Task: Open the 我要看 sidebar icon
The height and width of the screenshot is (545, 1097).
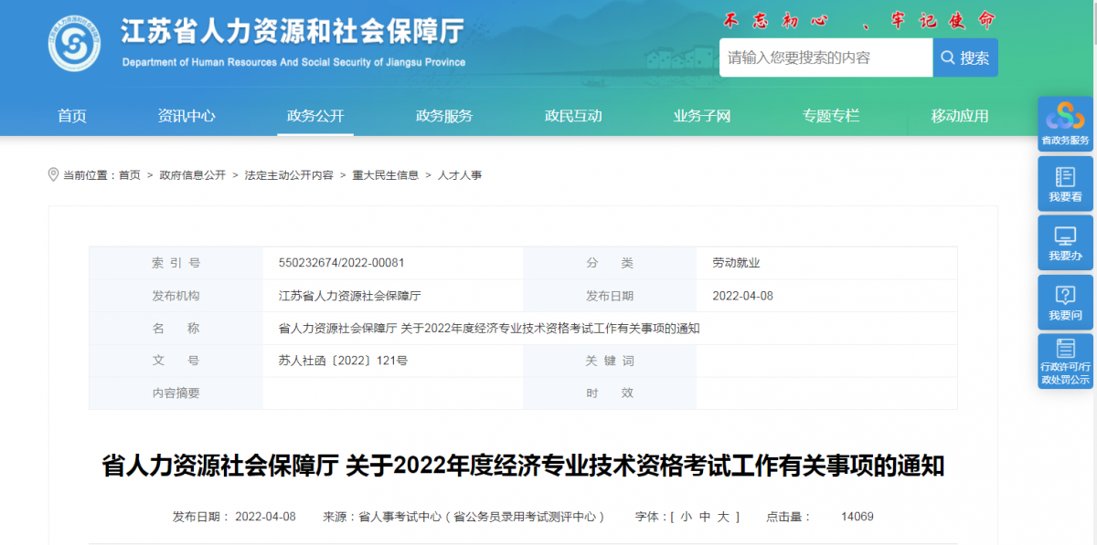Action: pyautogui.click(x=1065, y=183)
